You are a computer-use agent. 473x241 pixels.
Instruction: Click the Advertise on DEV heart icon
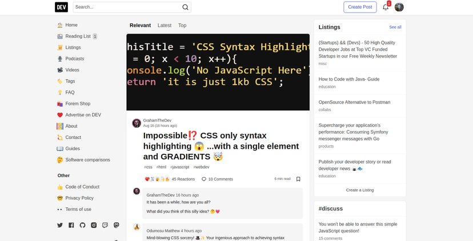pos(60,115)
